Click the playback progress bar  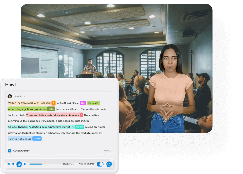(x=45, y=164)
